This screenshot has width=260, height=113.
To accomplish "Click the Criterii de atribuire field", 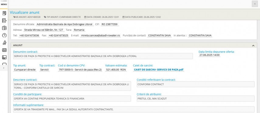I will [196, 99].
